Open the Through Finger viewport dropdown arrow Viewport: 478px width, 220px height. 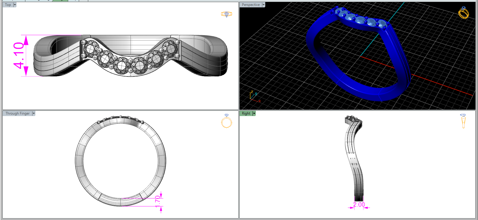coord(34,113)
